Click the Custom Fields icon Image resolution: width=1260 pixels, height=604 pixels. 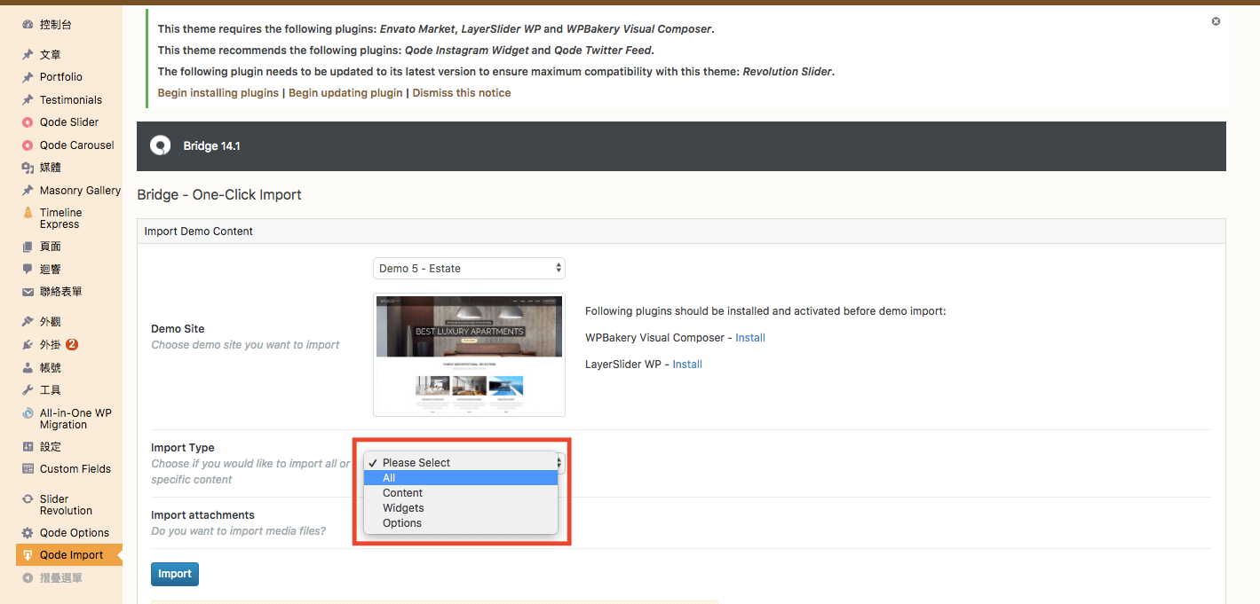click(28, 469)
